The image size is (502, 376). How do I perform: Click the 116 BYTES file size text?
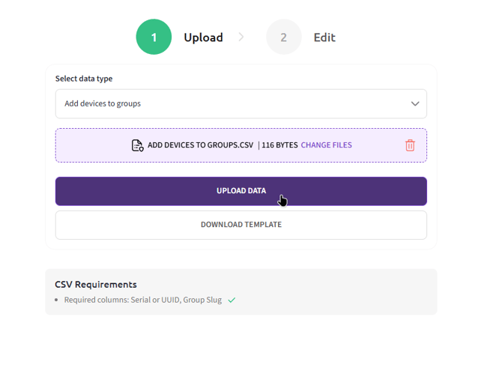[279, 145]
